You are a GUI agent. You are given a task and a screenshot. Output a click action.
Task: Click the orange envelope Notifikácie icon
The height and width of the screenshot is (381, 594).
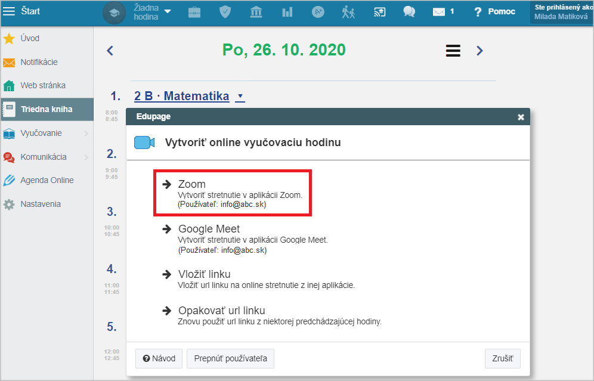pyautogui.click(x=9, y=63)
